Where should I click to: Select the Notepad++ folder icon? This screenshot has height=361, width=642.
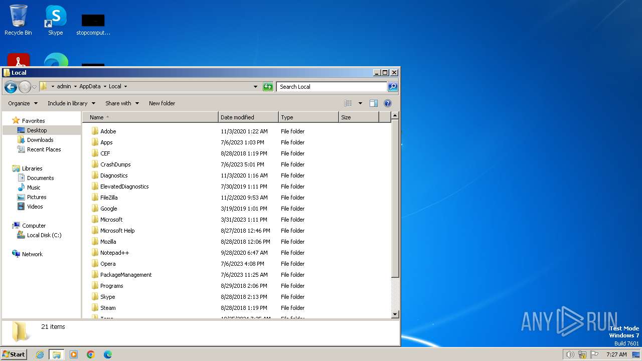click(x=95, y=253)
